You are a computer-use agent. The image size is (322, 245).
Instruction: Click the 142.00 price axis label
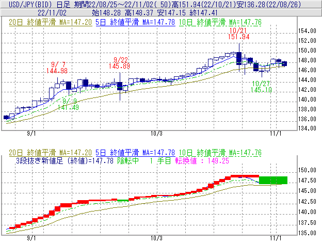(307, 90)
